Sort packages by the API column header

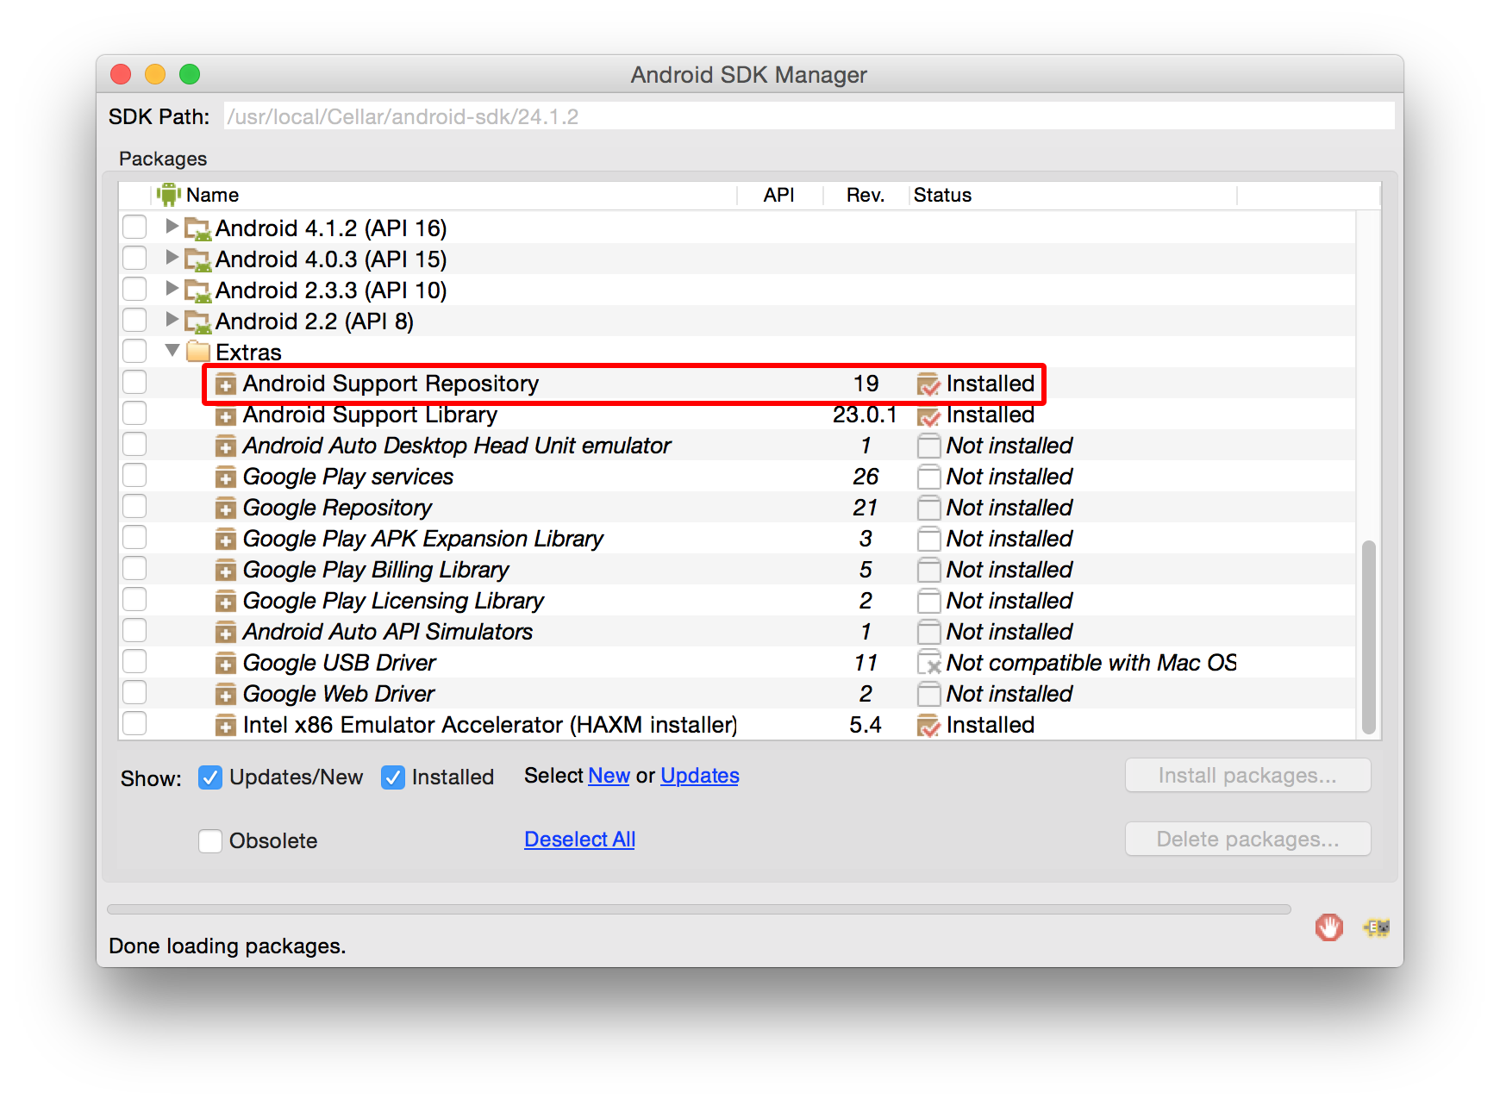(x=778, y=195)
